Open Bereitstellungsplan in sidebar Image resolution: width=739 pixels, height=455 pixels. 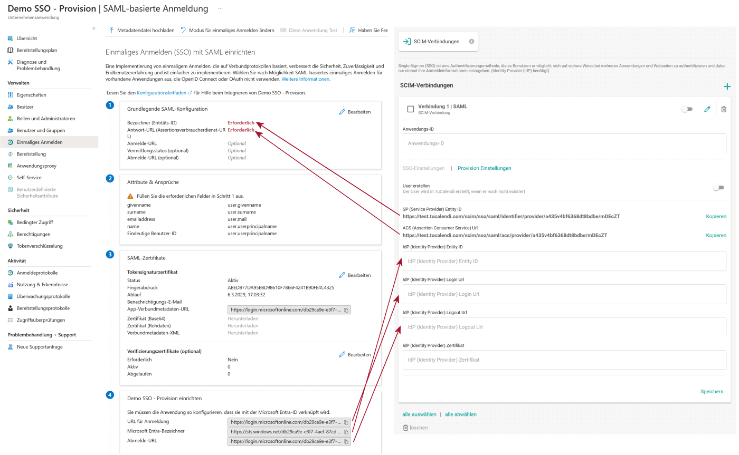point(37,50)
